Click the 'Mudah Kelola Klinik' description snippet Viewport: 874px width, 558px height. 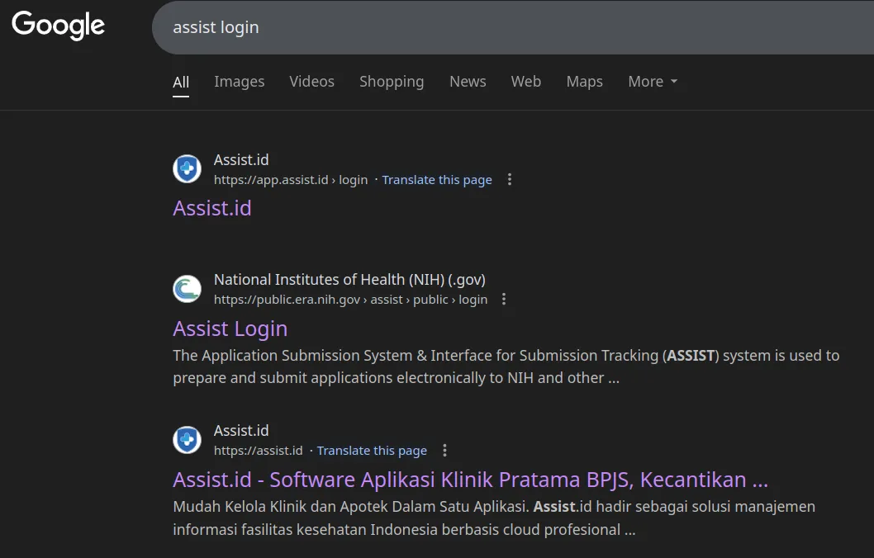click(494, 518)
